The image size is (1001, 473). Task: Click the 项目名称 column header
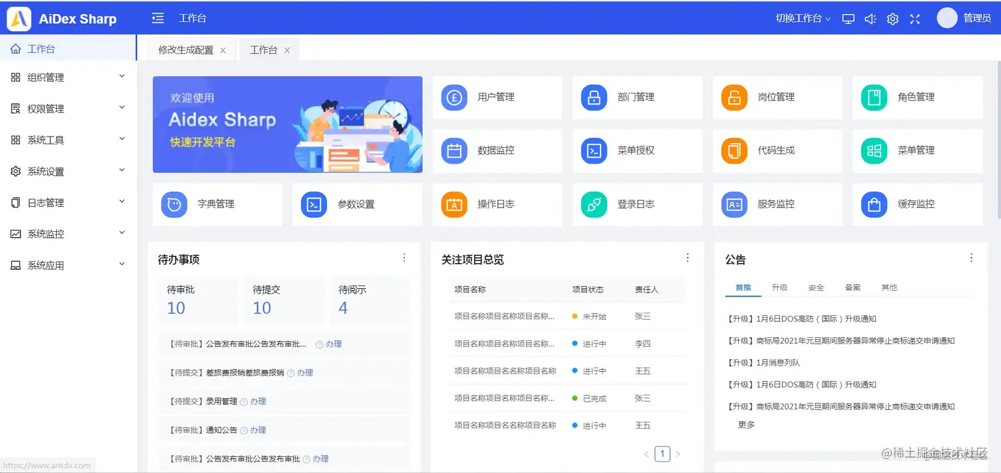point(470,289)
